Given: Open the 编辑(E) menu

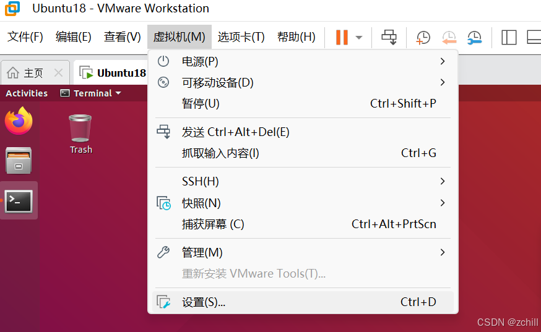Looking at the screenshot, I should click(x=73, y=36).
